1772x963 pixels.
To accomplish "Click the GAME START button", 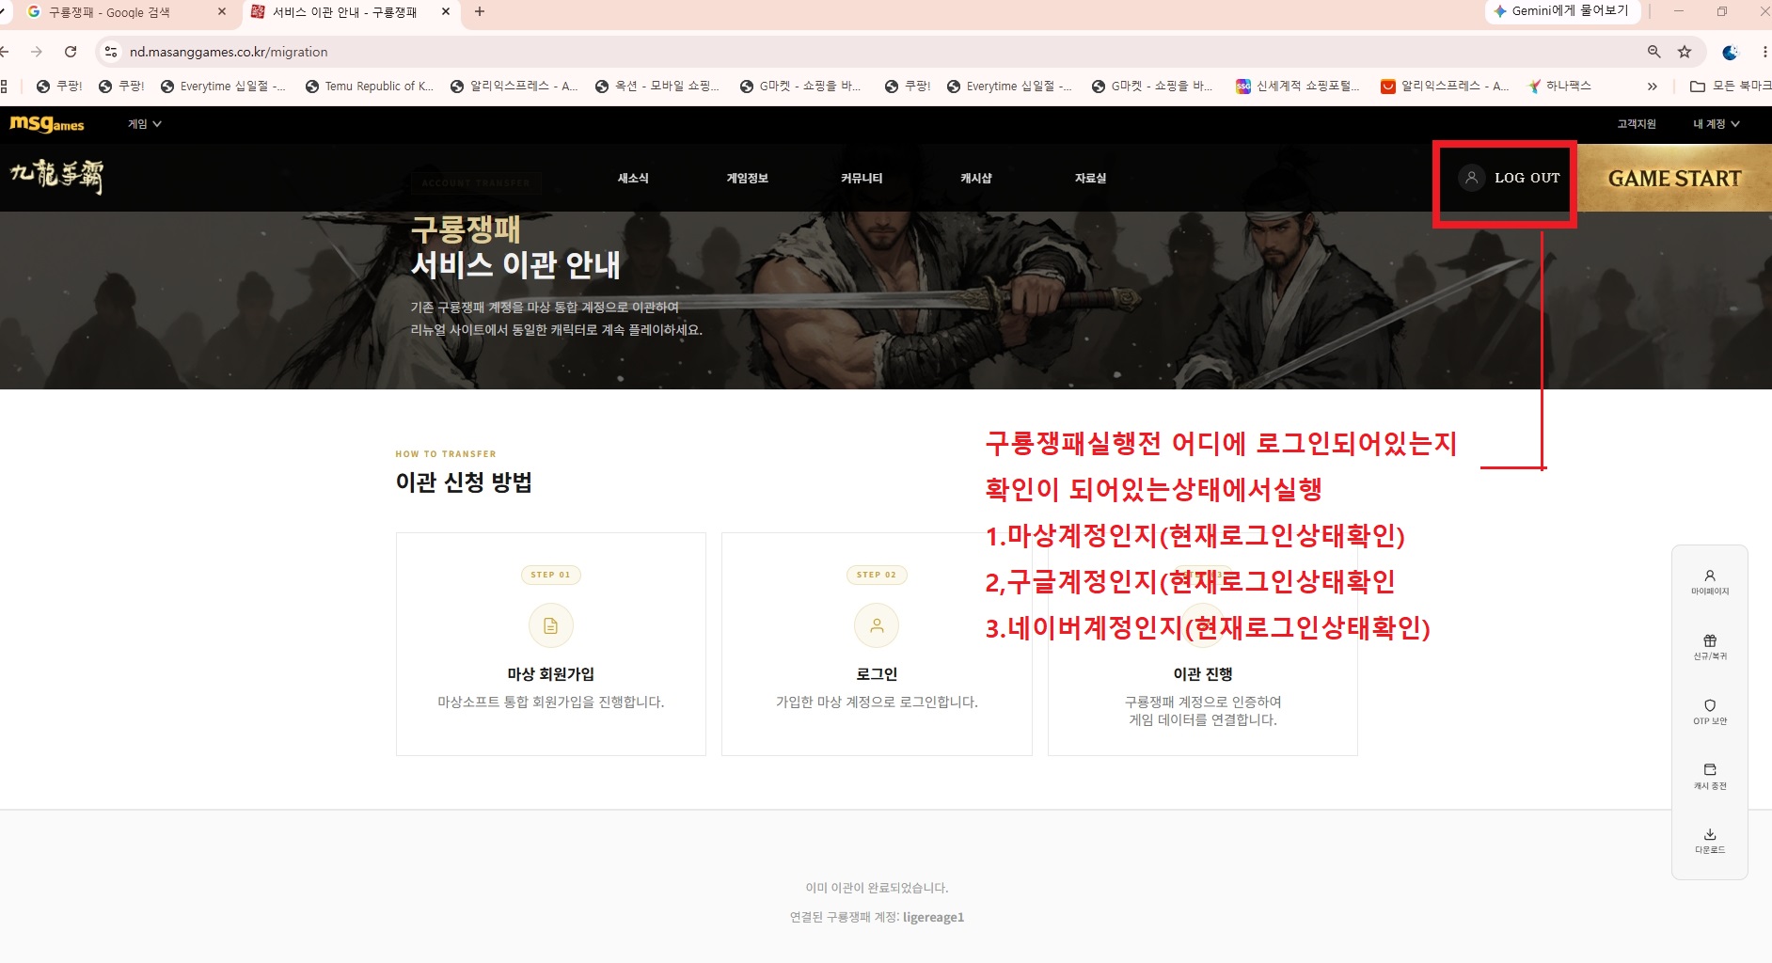I will click(x=1674, y=178).
